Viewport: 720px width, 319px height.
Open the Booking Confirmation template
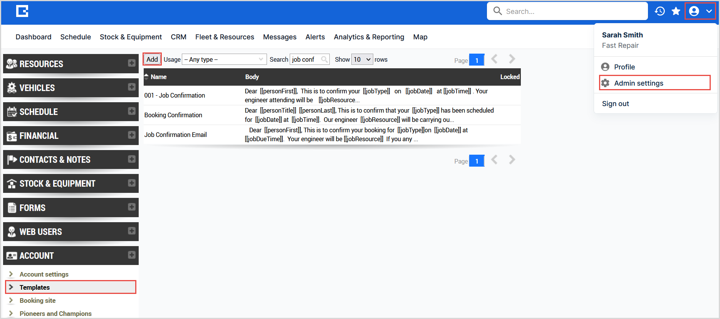(x=173, y=115)
